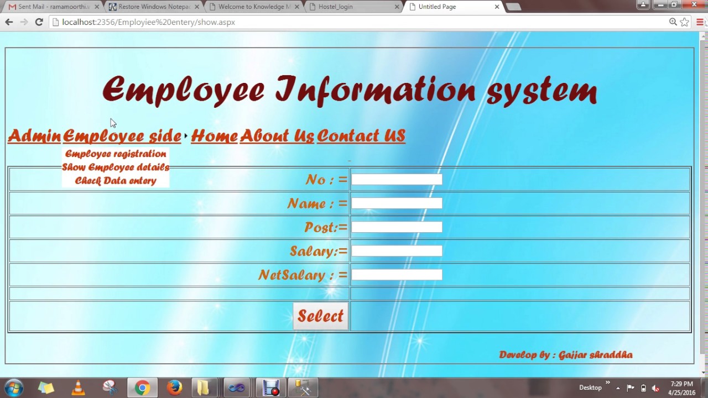Go forward in browser history
Viewport: 708px width, 398px height.
24,22
